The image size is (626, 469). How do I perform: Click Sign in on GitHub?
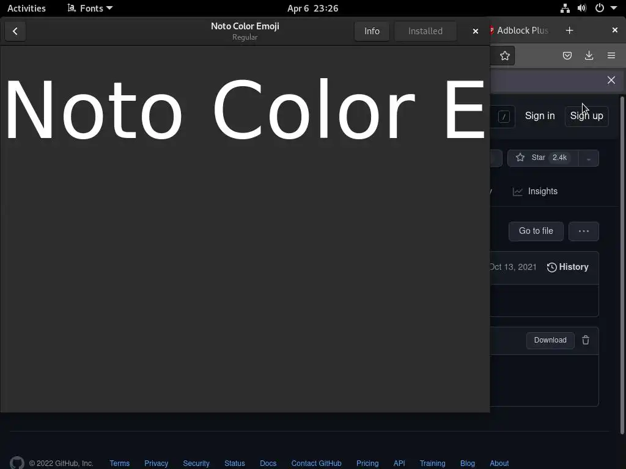(x=540, y=115)
